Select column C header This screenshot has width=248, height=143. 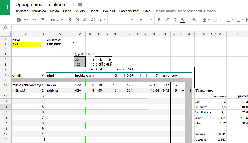click(60, 34)
